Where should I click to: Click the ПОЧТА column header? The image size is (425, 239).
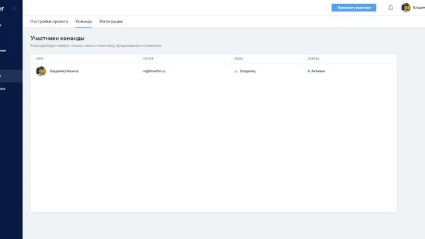148,58
